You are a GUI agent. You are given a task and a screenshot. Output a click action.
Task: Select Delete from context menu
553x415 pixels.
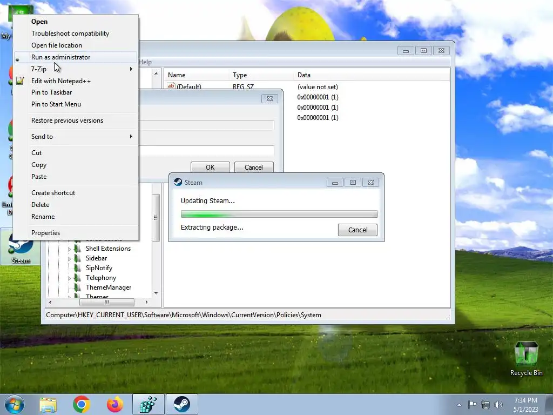(76, 205)
